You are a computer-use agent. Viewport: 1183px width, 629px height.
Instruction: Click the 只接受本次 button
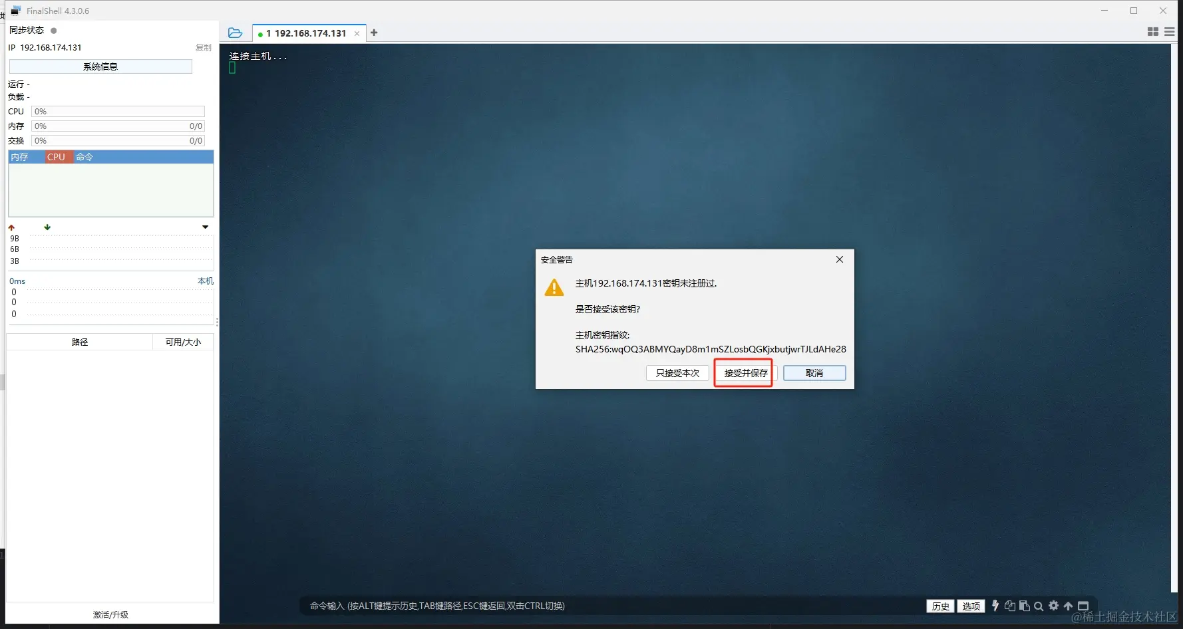[x=677, y=373]
